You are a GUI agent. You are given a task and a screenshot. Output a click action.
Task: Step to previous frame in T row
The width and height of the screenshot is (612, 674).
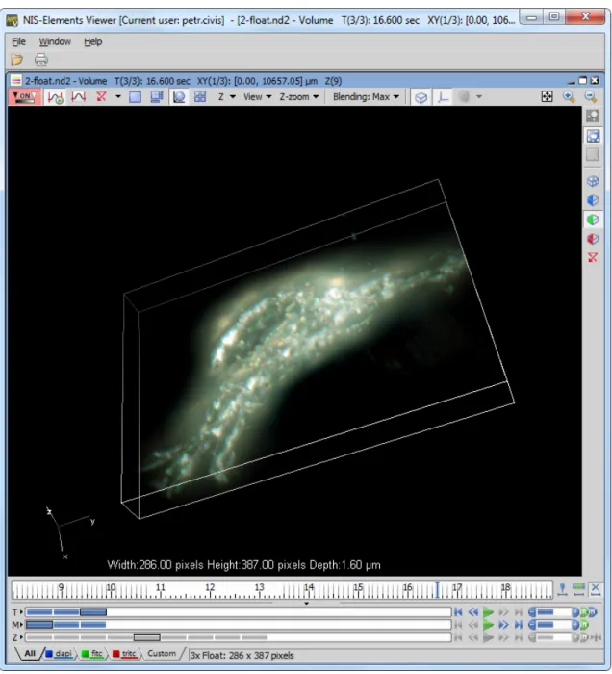[x=473, y=612]
